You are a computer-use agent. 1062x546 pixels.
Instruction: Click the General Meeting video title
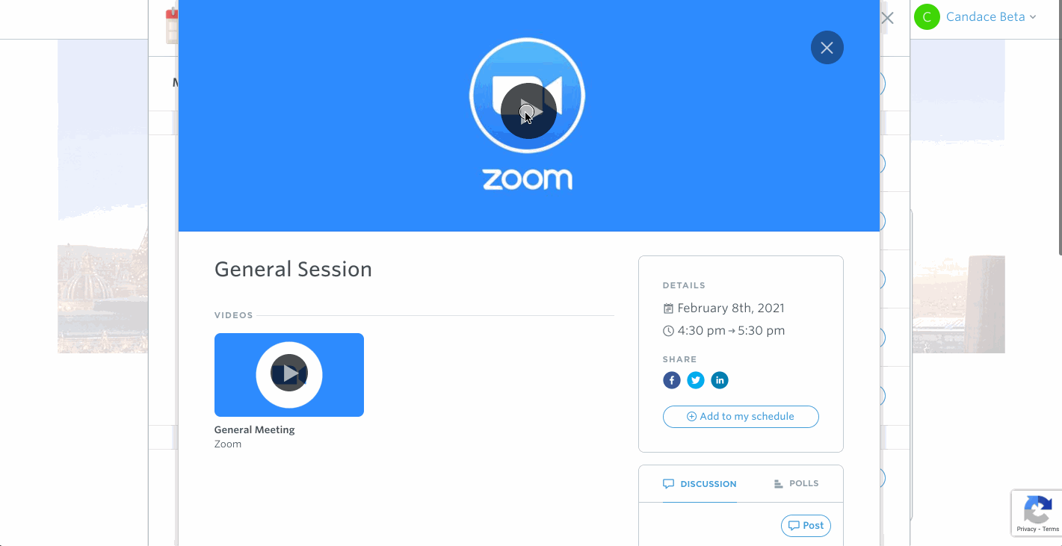pos(255,430)
